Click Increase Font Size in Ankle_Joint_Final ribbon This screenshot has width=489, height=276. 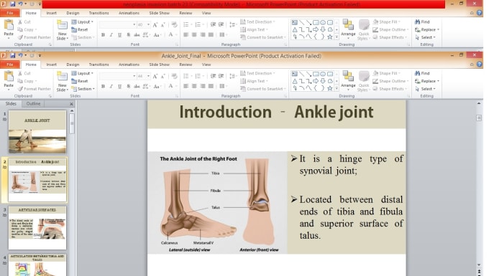155,76
